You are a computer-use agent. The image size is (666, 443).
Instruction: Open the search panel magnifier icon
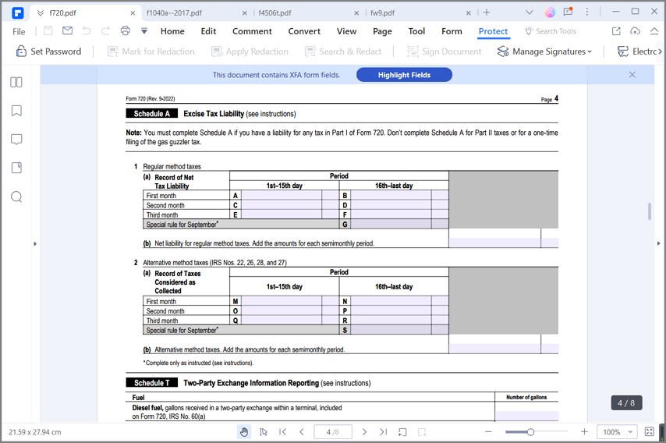coord(16,197)
